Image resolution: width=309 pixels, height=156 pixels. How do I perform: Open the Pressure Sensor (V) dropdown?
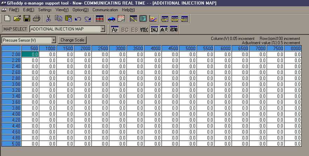(x=54, y=40)
